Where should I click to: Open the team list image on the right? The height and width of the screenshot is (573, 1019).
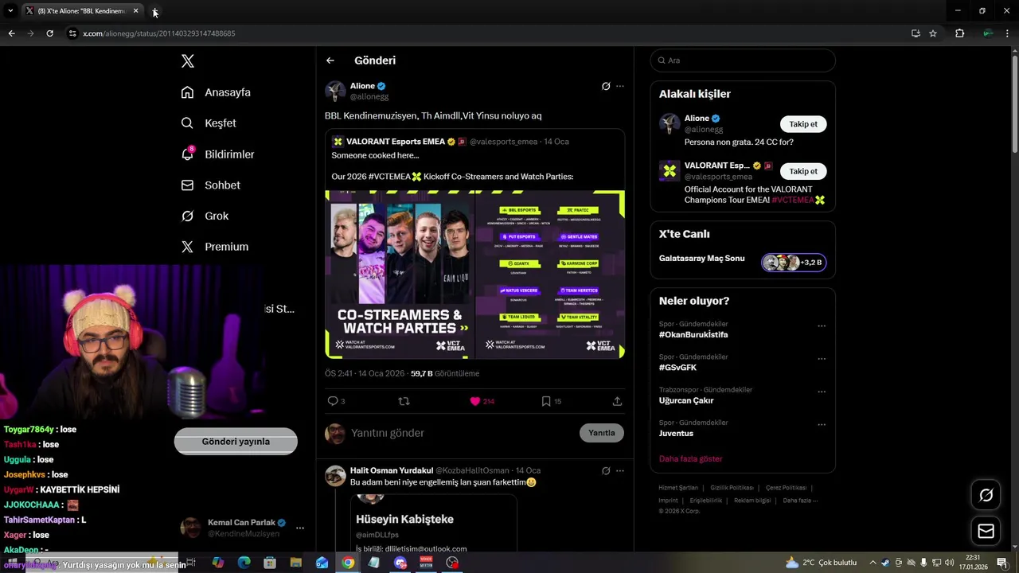coord(550,275)
